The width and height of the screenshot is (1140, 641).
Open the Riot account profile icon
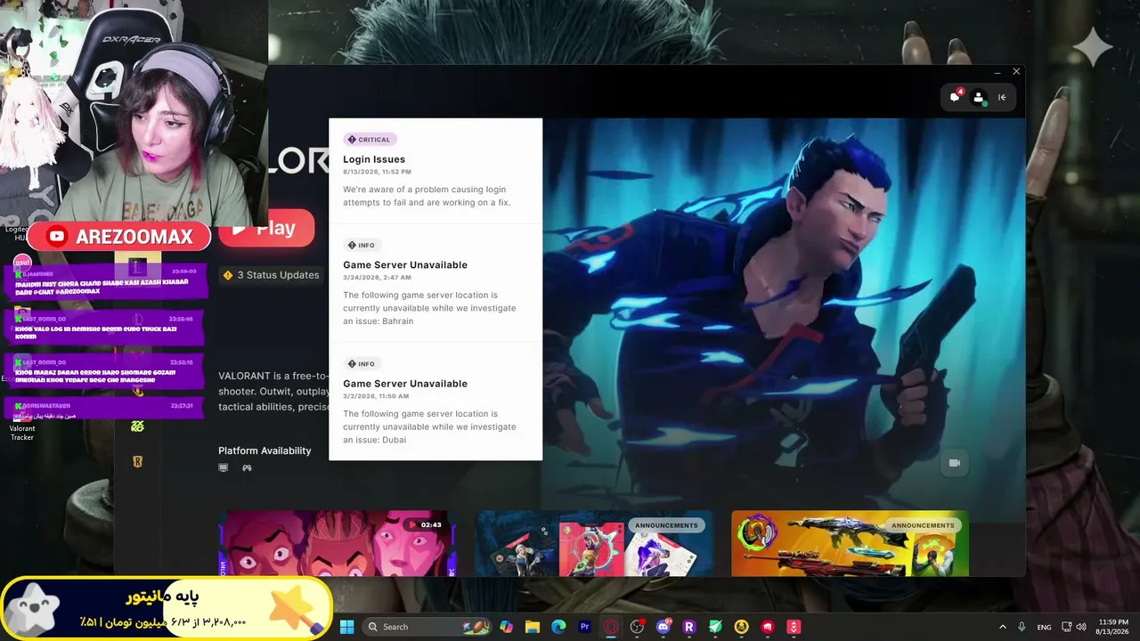979,97
